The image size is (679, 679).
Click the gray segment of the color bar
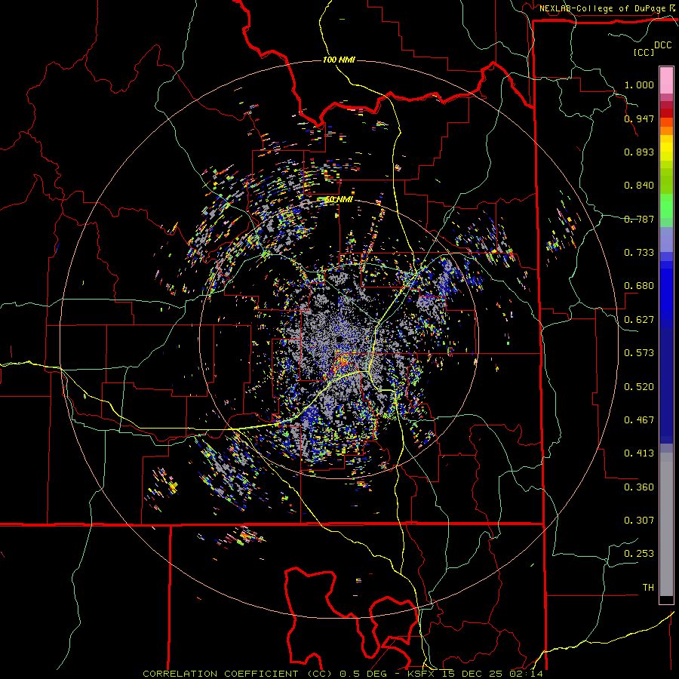pyautogui.click(x=666, y=524)
